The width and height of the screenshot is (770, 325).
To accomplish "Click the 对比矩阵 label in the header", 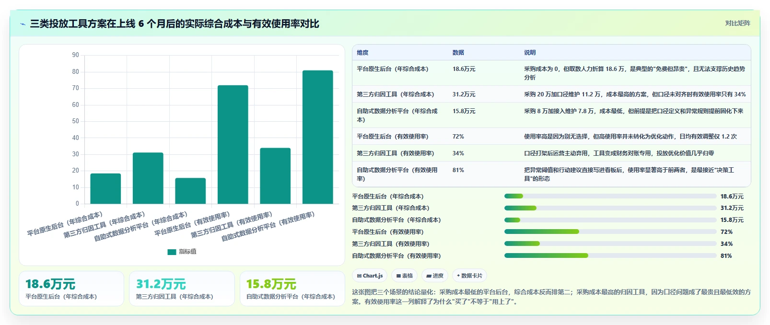I will pyautogui.click(x=737, y=23).
